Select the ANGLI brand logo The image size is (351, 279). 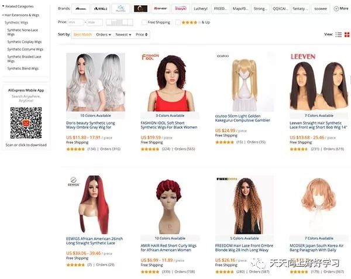coord(100,9)
